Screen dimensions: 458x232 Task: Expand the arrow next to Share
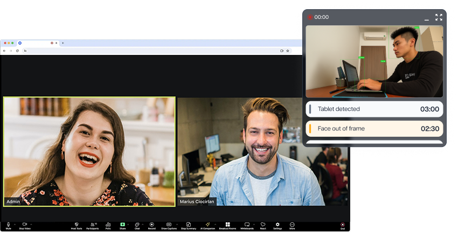(x=128, y=224)
